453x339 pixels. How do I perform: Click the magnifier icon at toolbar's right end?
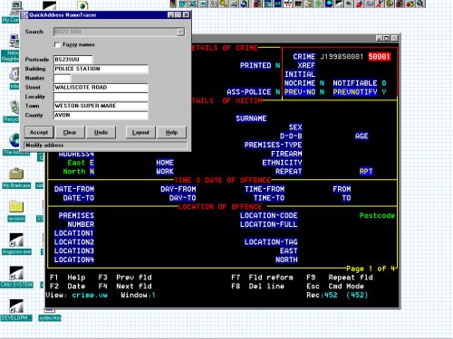point(420,4)
